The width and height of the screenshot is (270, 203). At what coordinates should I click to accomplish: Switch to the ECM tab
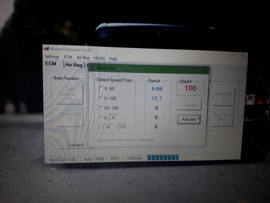pyautogui.click(x=51, y=63)
